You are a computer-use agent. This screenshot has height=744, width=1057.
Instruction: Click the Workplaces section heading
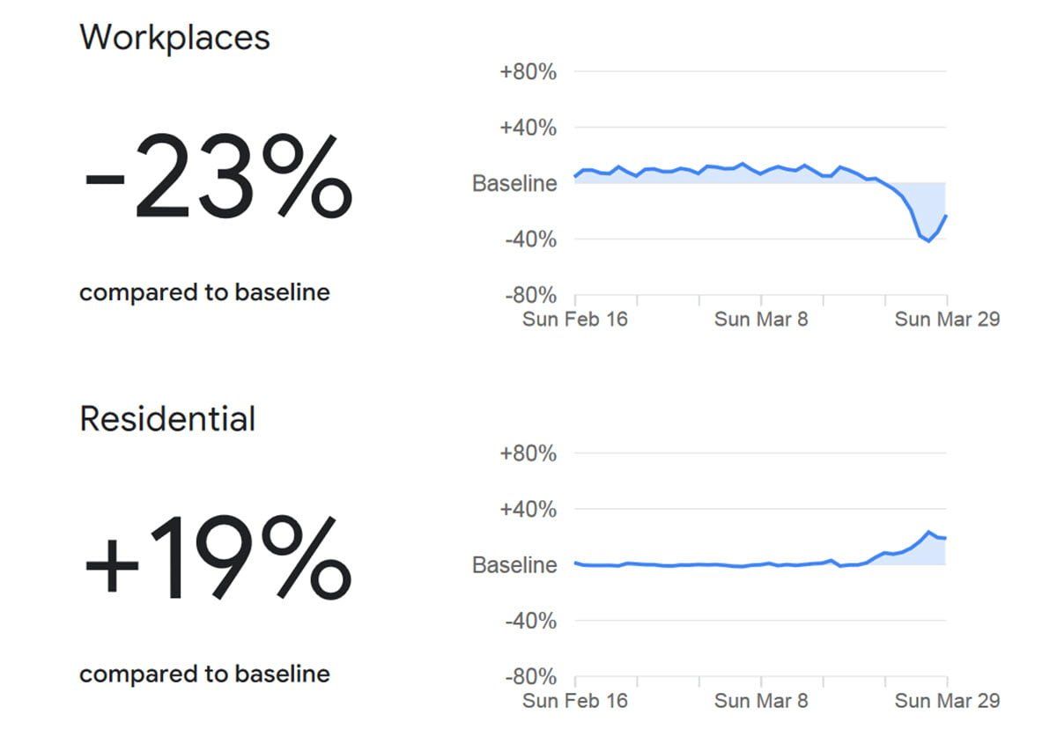174,38
